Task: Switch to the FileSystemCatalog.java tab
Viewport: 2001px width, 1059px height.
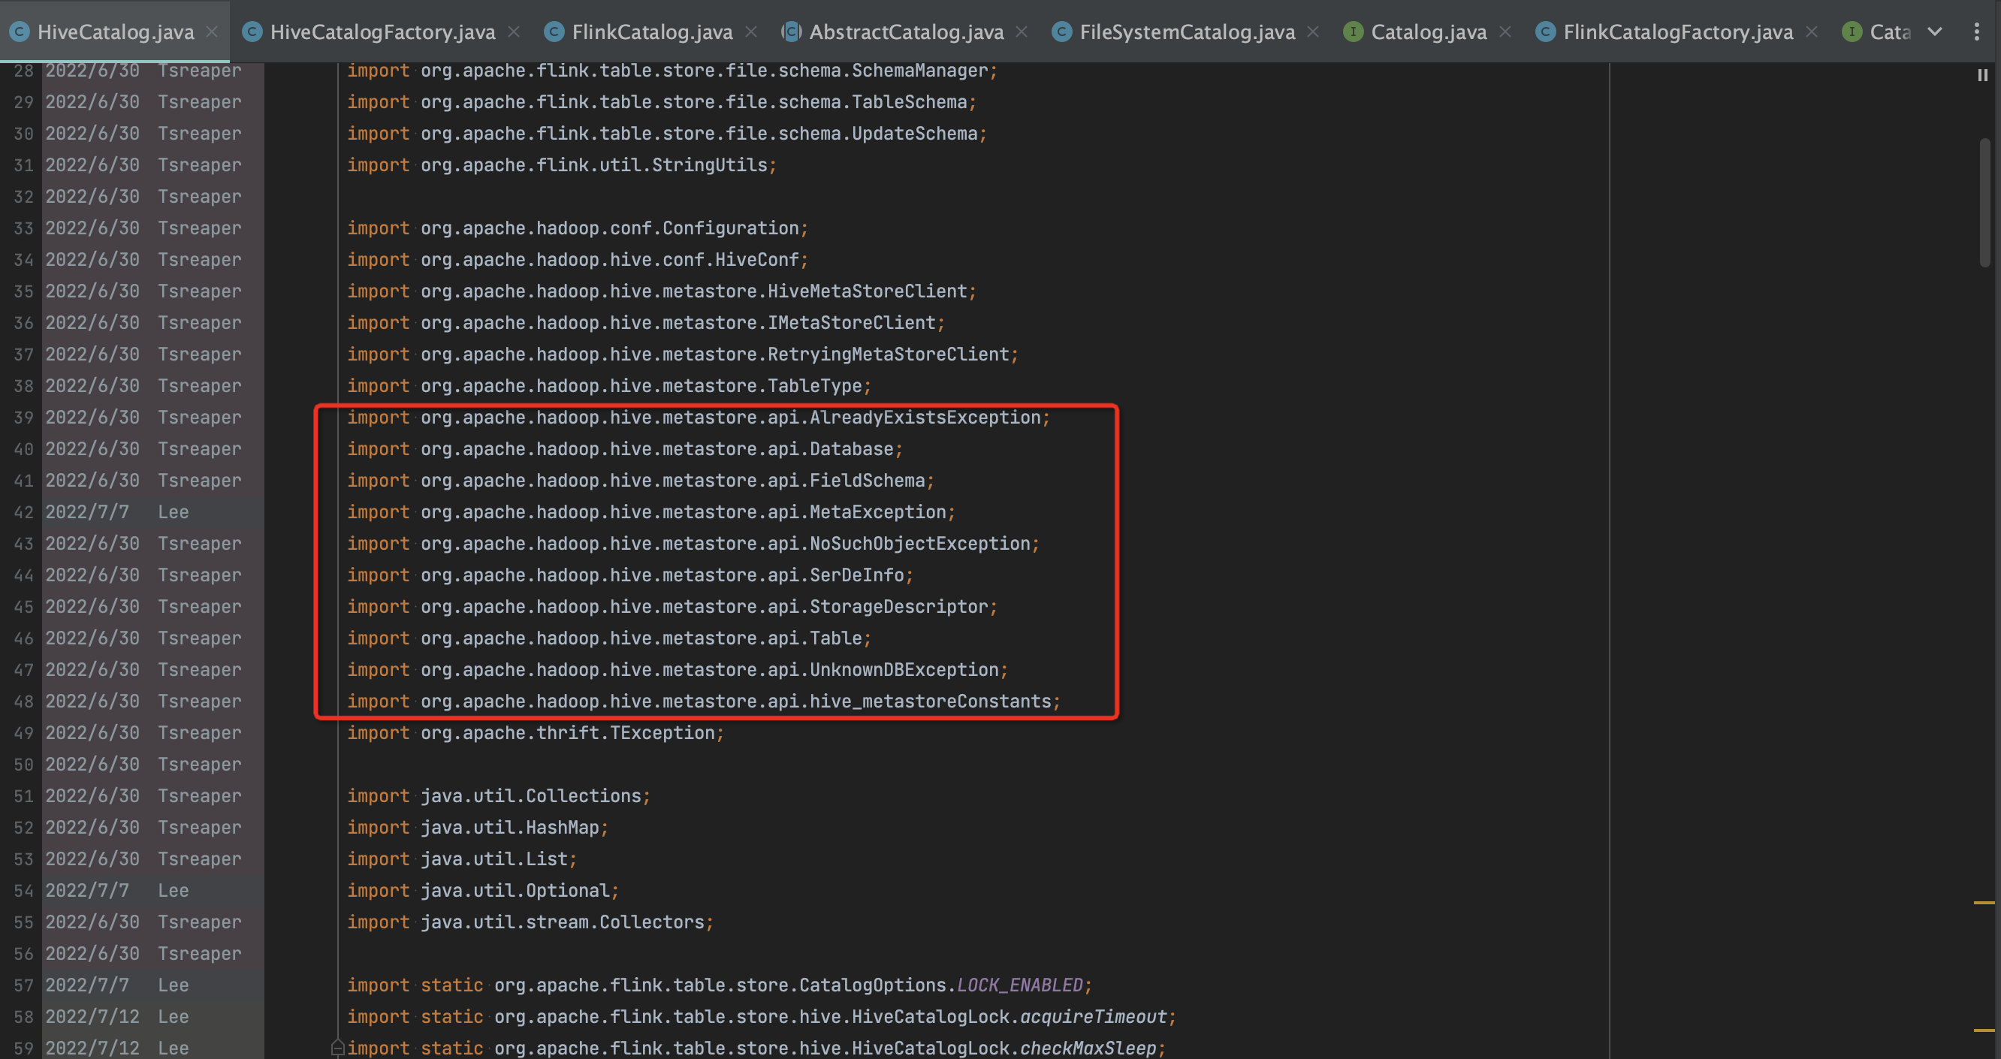Action: [1186, 32]
